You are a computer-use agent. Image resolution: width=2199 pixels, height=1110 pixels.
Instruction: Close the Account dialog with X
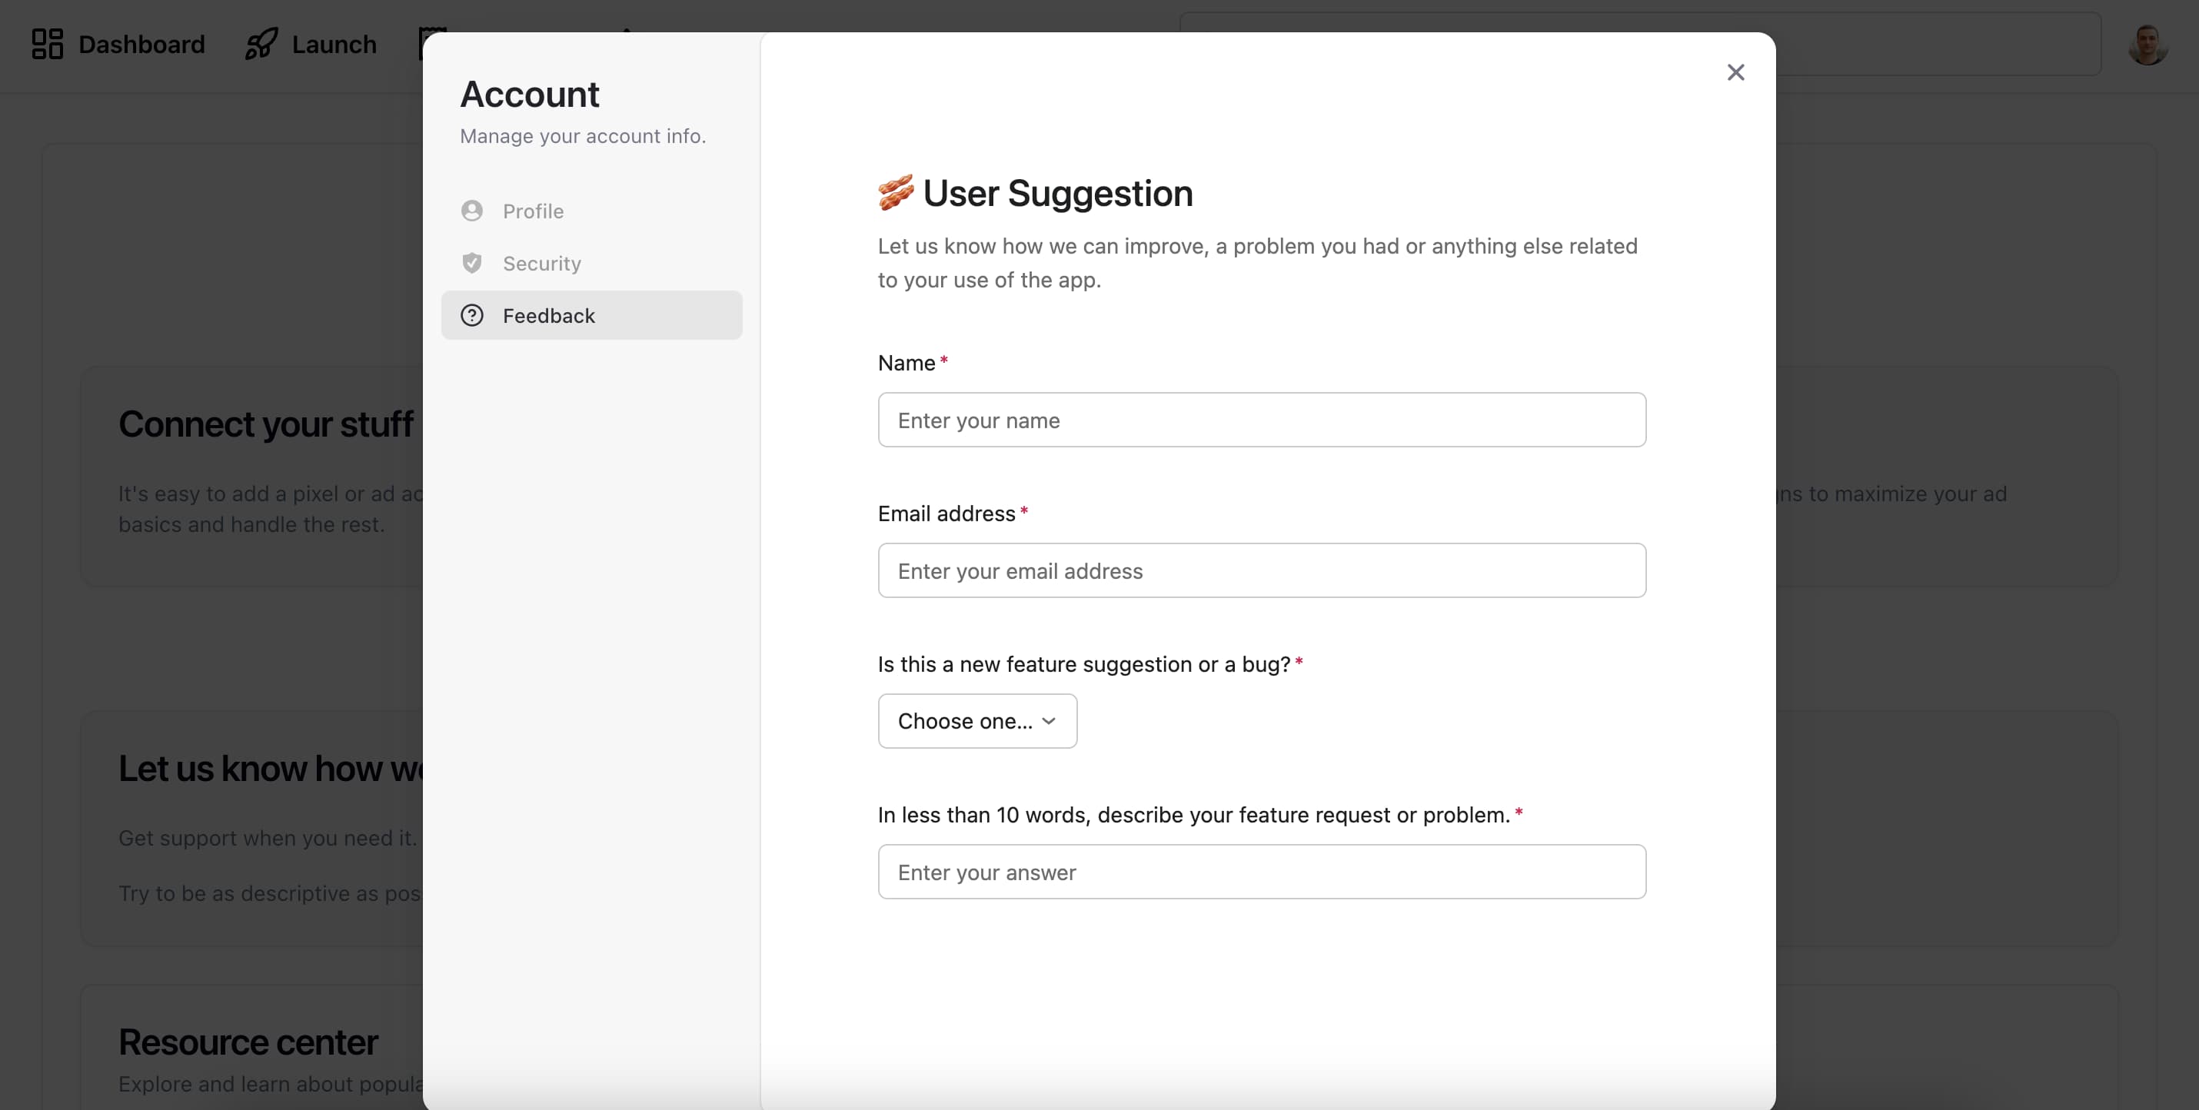1735,72
